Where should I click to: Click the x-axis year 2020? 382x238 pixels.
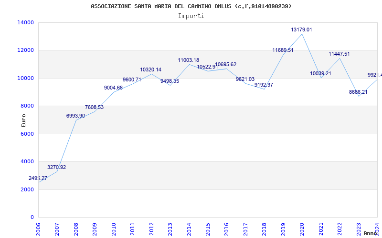point(302,229)
